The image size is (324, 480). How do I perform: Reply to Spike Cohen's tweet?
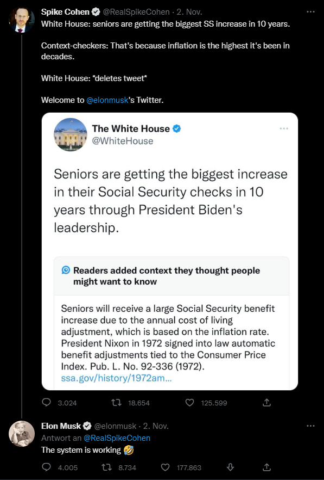47,402
